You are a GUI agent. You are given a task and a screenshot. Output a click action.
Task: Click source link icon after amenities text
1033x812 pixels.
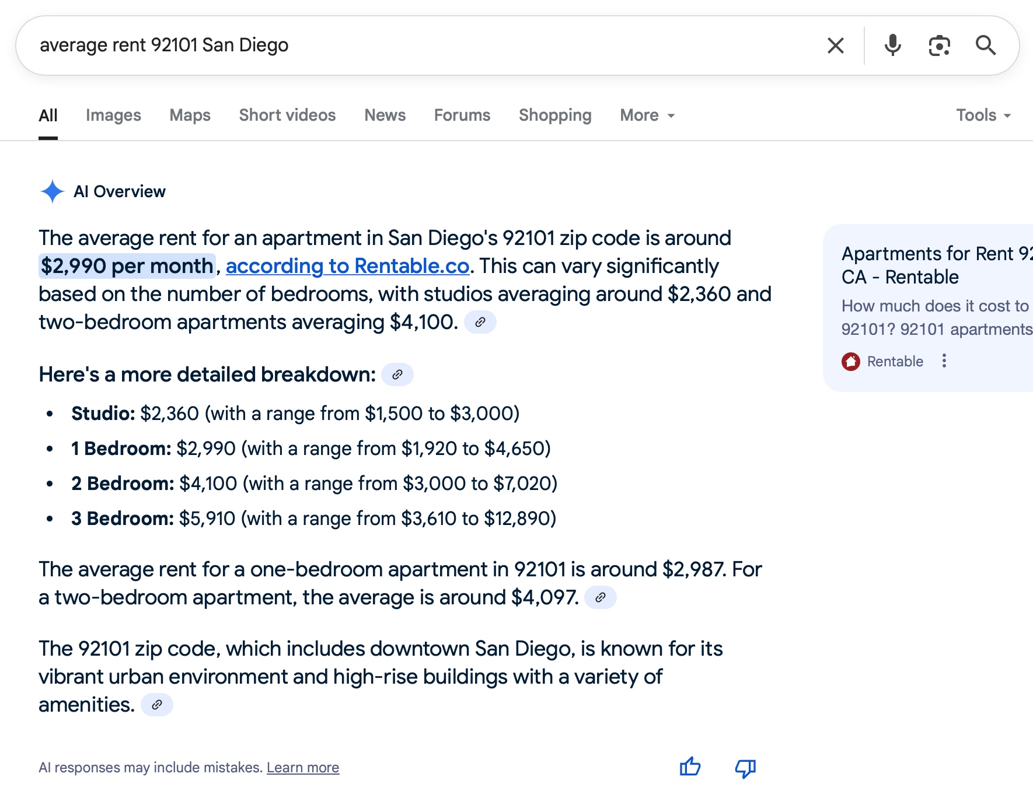[x=156, y=705]
